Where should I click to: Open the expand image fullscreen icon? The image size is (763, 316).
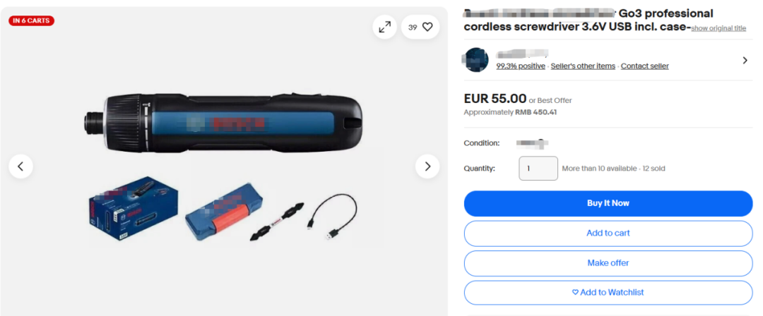pos(385,28)
